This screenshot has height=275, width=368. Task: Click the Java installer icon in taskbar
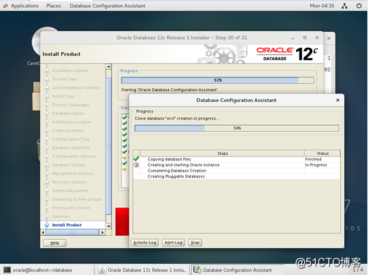coord(102,270)
